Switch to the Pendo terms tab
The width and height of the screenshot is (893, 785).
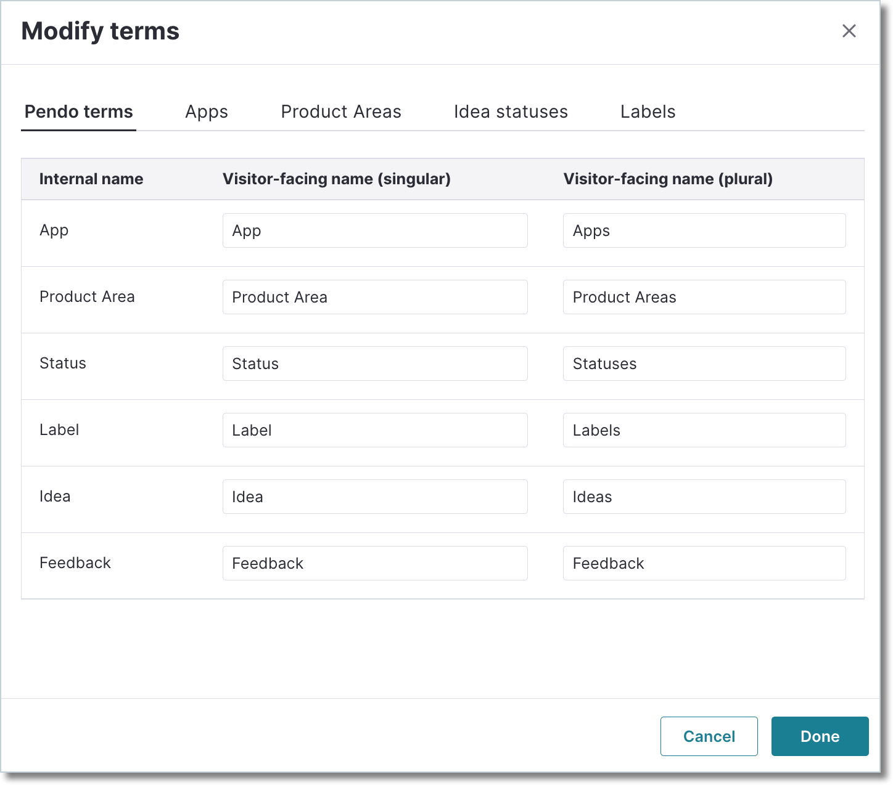[x=79, y=112]
